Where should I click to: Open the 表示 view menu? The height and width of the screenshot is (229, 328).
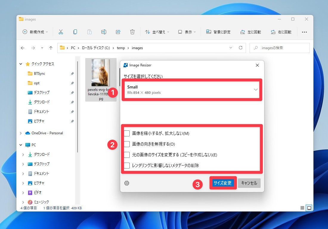pos(187,32)
